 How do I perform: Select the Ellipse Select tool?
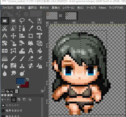tap(13, 21)
